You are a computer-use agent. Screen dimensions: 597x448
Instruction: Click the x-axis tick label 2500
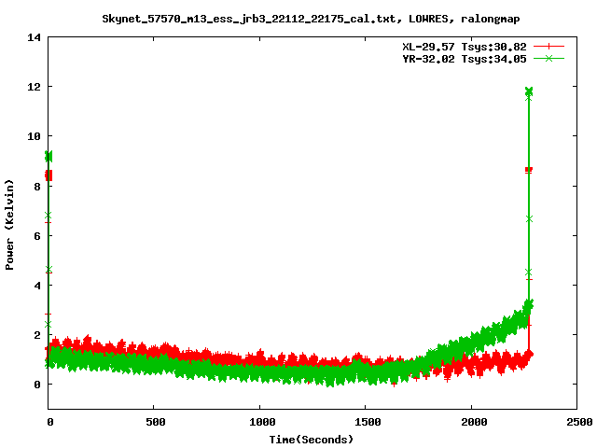[579, 422]
